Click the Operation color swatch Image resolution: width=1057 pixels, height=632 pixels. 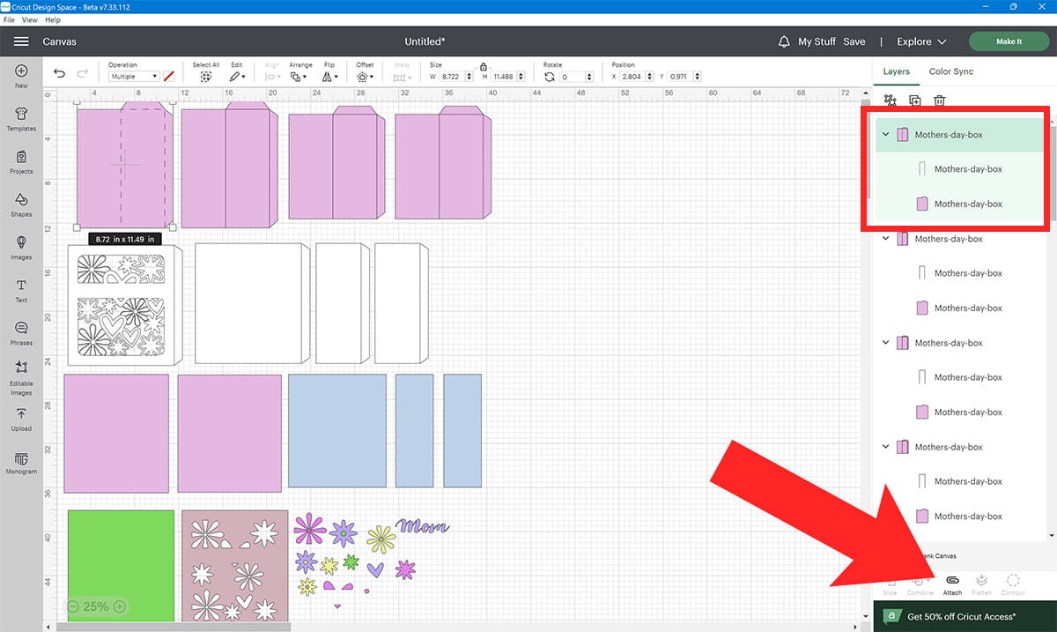(x=169, y=77)
